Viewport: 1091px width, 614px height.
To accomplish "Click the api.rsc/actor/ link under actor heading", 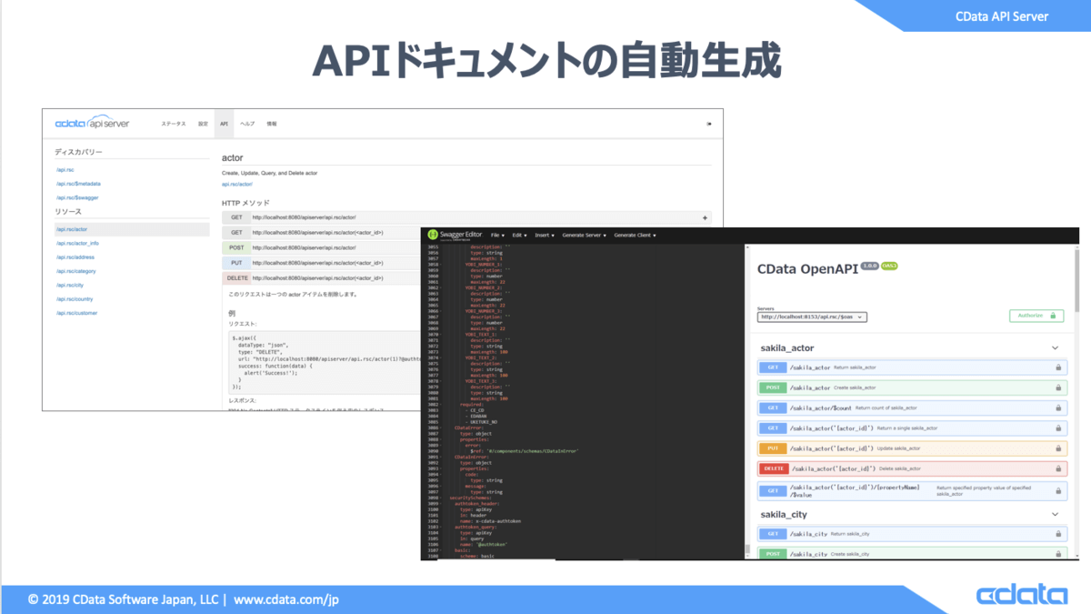I will point(237,184).
